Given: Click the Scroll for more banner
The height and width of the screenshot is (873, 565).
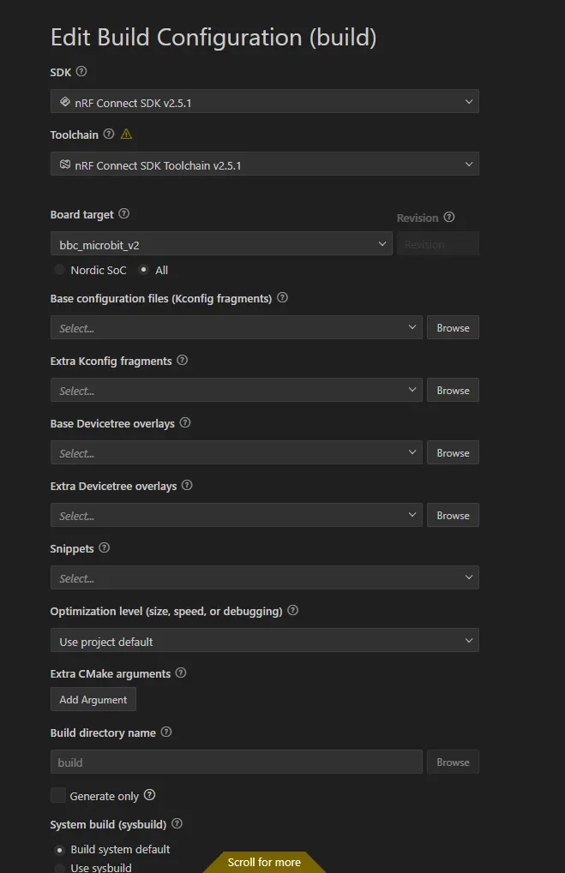Looking at the screenshot, I should tap(264, 862).
